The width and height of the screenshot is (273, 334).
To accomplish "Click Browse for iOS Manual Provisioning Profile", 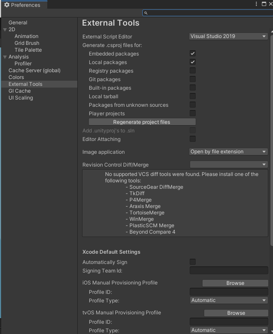I will pos(235,283).
